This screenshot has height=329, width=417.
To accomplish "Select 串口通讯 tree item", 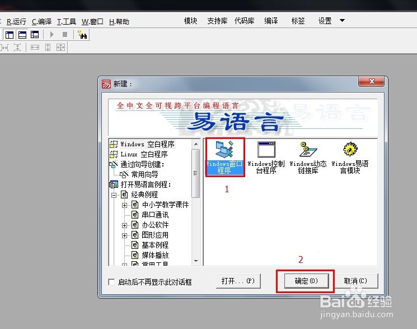I will point(155,215).
